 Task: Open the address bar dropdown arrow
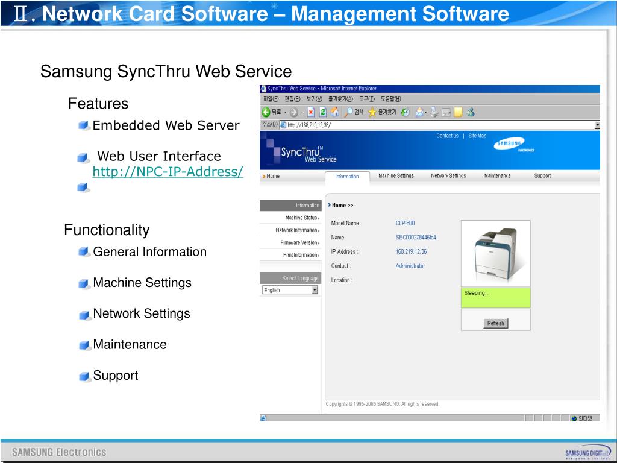597,125
